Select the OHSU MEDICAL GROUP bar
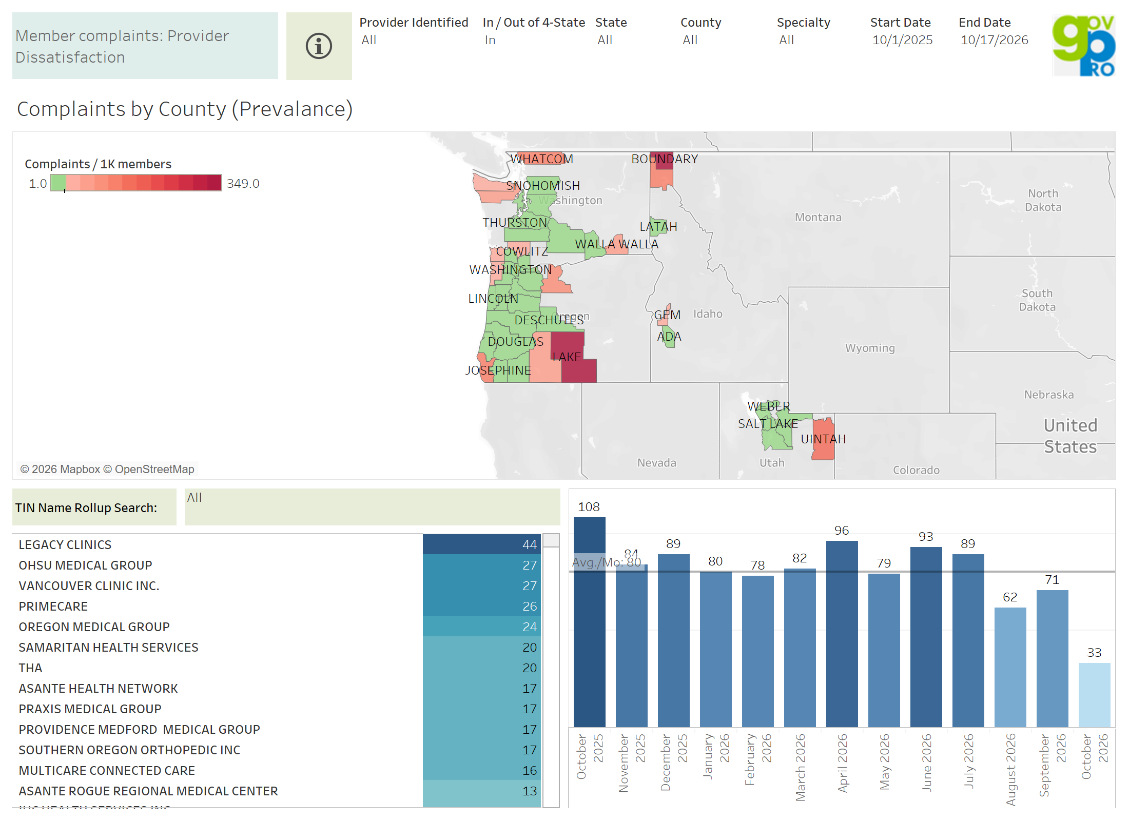 [x=481, y=565]
